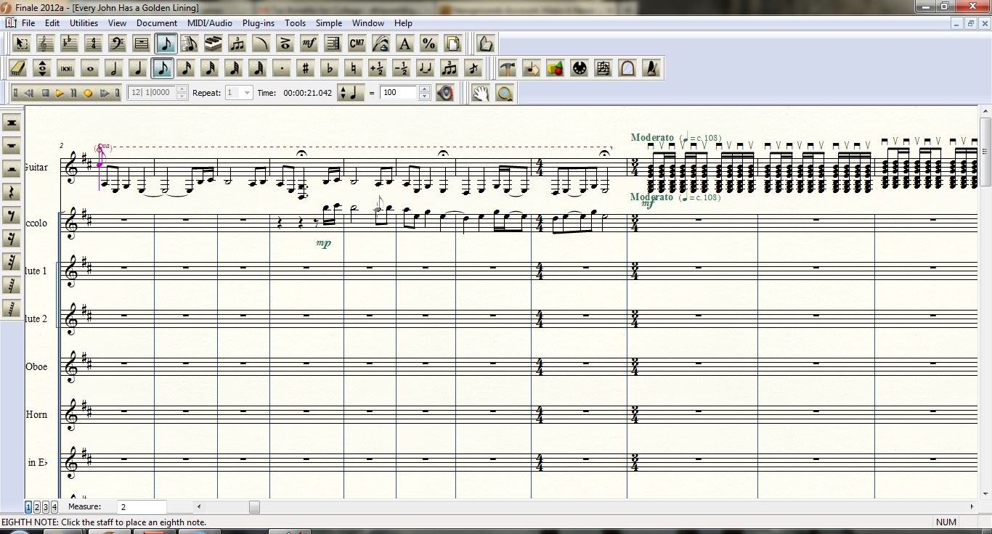Viewport: 992px width, 534px height.
Task: Pause playback
Action: click(x=73, y=93)
